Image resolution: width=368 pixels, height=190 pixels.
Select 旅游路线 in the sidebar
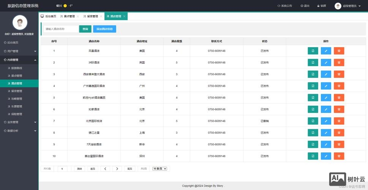coord(17,68)
